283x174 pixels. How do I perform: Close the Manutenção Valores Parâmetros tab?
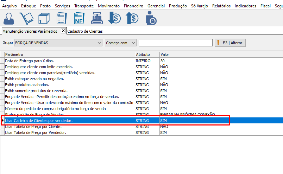[x=63, y=31]
